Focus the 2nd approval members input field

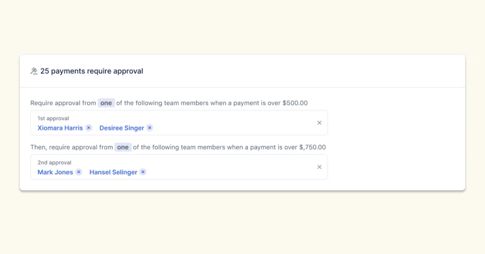coord(233,172)
